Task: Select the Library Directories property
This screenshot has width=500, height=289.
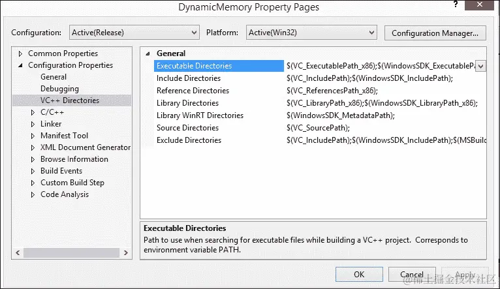Action: point(187,103)
